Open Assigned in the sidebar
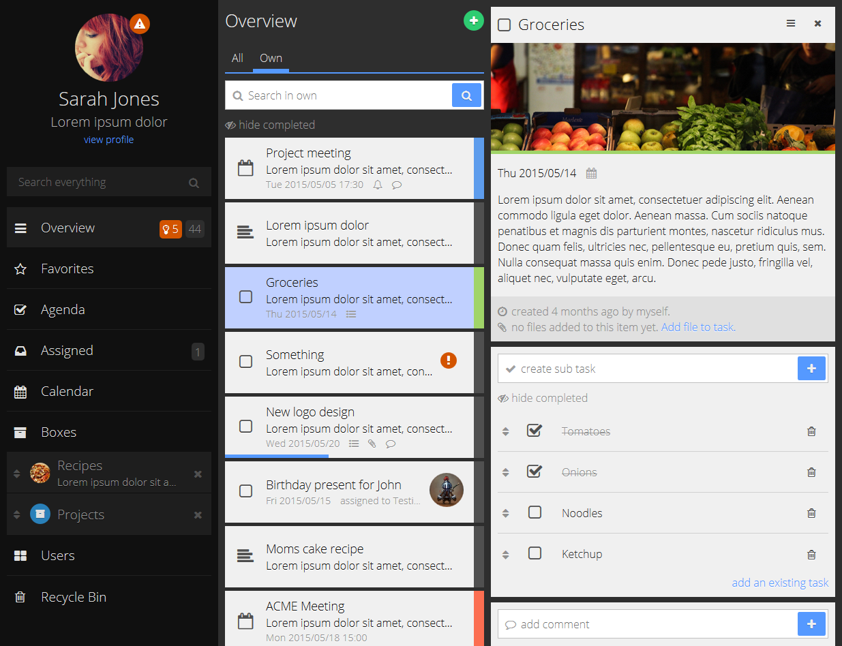The width and height of the screenshot is (842, 646). pyautogui.click(x=109, y=350)
